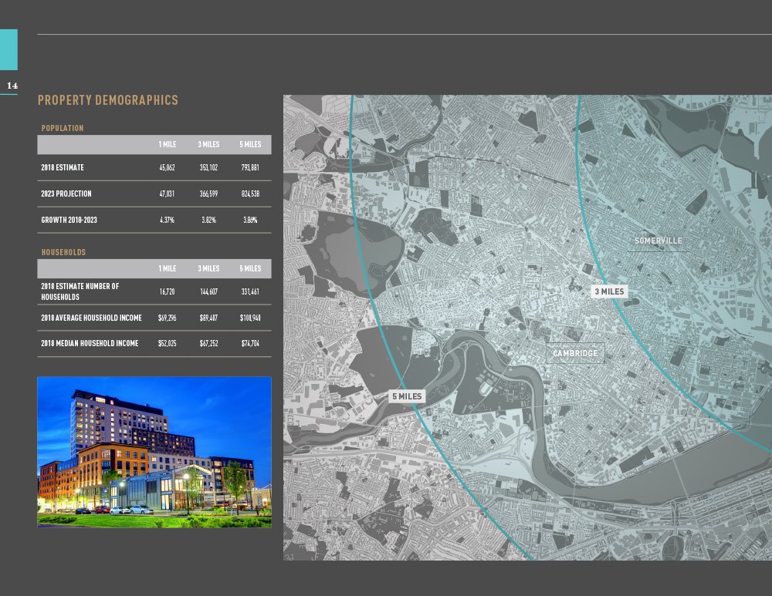Click the population value 45,062
Screen dimensions: 772x596
coord(167,167)
